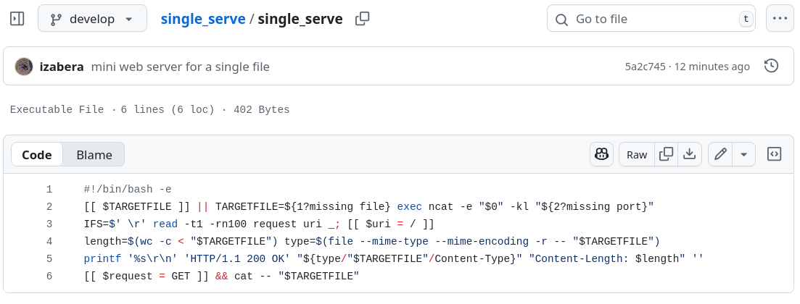
Task: Go to the single_serve repository root
Action: (x=203, y=19)
